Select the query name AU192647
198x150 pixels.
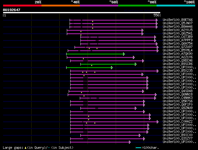(x=12, y=10)
